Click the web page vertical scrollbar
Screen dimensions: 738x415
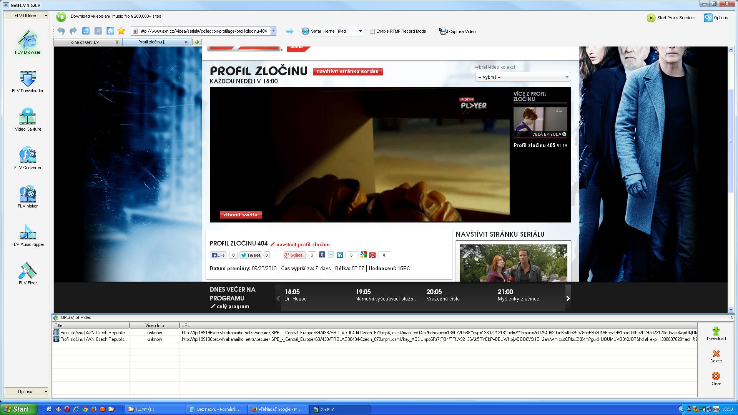click(x=731, y=140)
